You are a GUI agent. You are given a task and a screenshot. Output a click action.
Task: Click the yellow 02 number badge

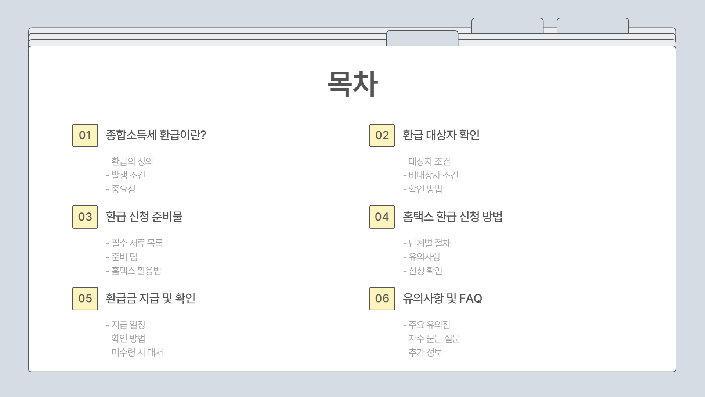click(x=382, y=135)
